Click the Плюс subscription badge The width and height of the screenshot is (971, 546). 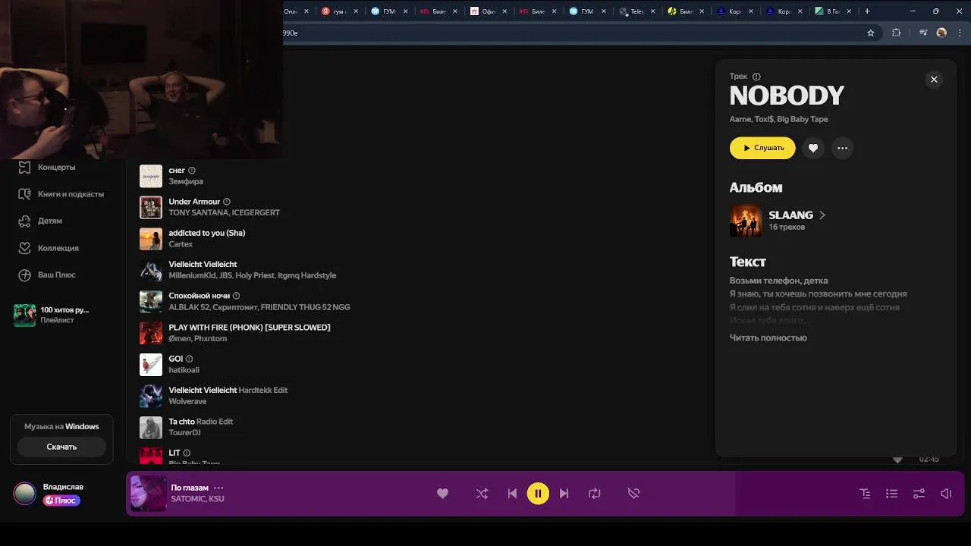61,500
